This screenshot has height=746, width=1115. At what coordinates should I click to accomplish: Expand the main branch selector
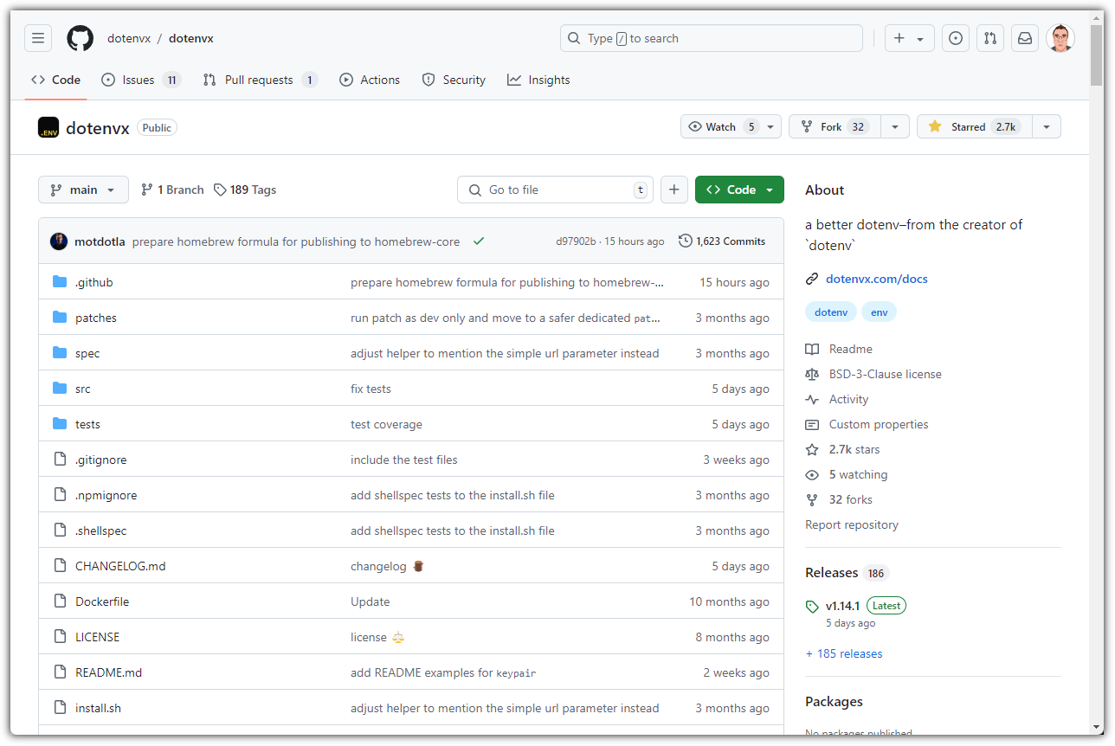83,190
